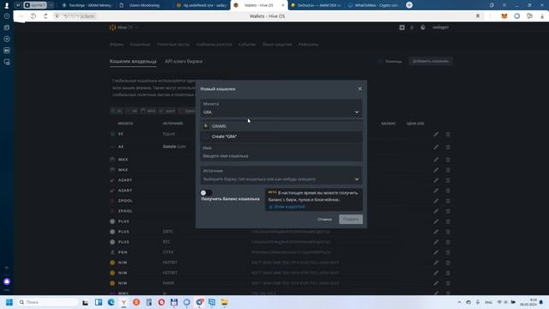Screen dimensions: 549x309
Task: Toggle the Получить баланс кошелька switch
Action: coord(206,192)
